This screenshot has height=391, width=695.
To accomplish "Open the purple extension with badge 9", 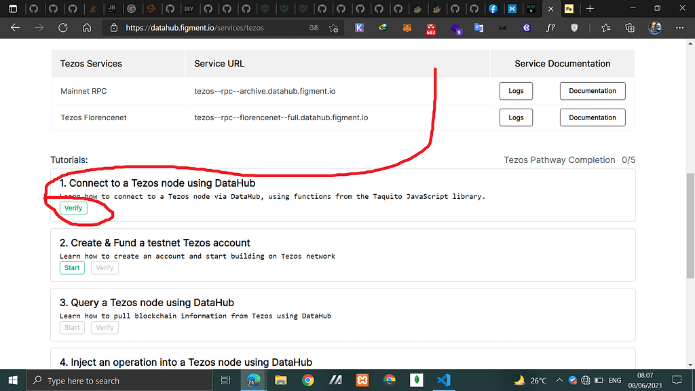I will (455, 29).
